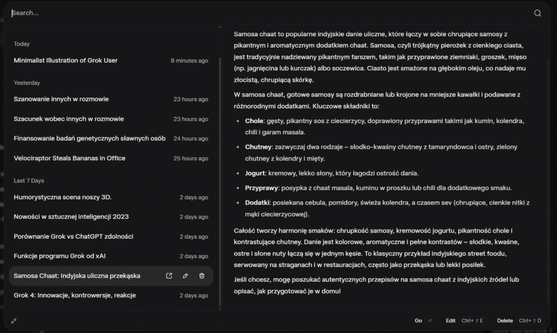The image size is (557, 333).
Task: Click the 'Chole' bold term in preview
Action: click(x=254, y=121)
